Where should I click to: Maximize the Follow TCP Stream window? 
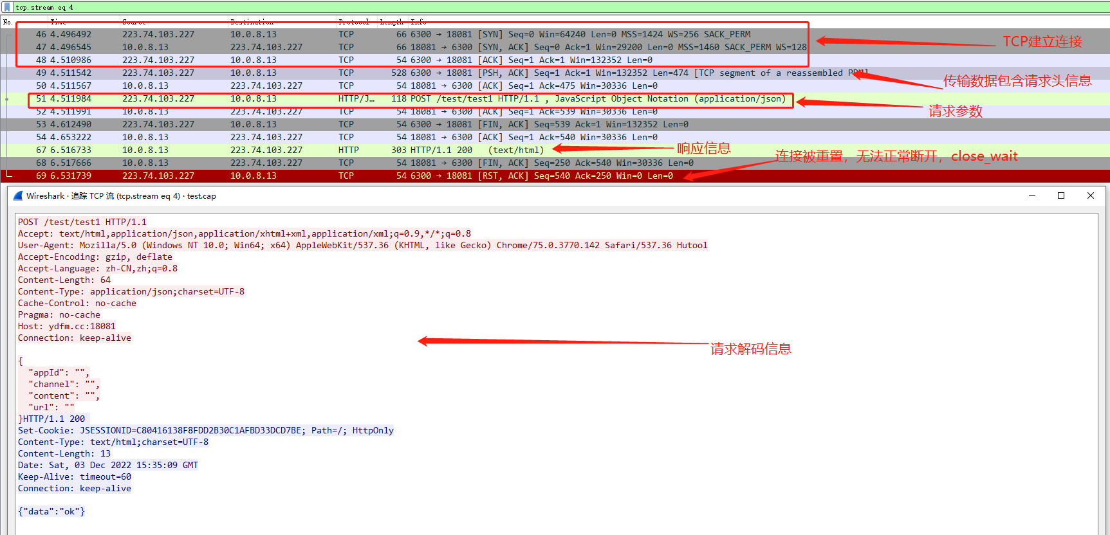coord(1061,196)
